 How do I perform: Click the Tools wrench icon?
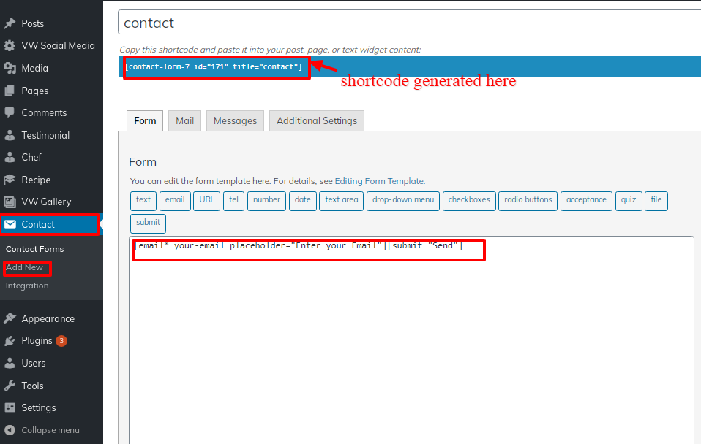click(x=10, y=386)
